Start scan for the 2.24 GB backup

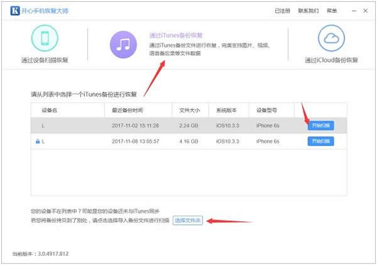pyautogui.click(x=320, y=126)
